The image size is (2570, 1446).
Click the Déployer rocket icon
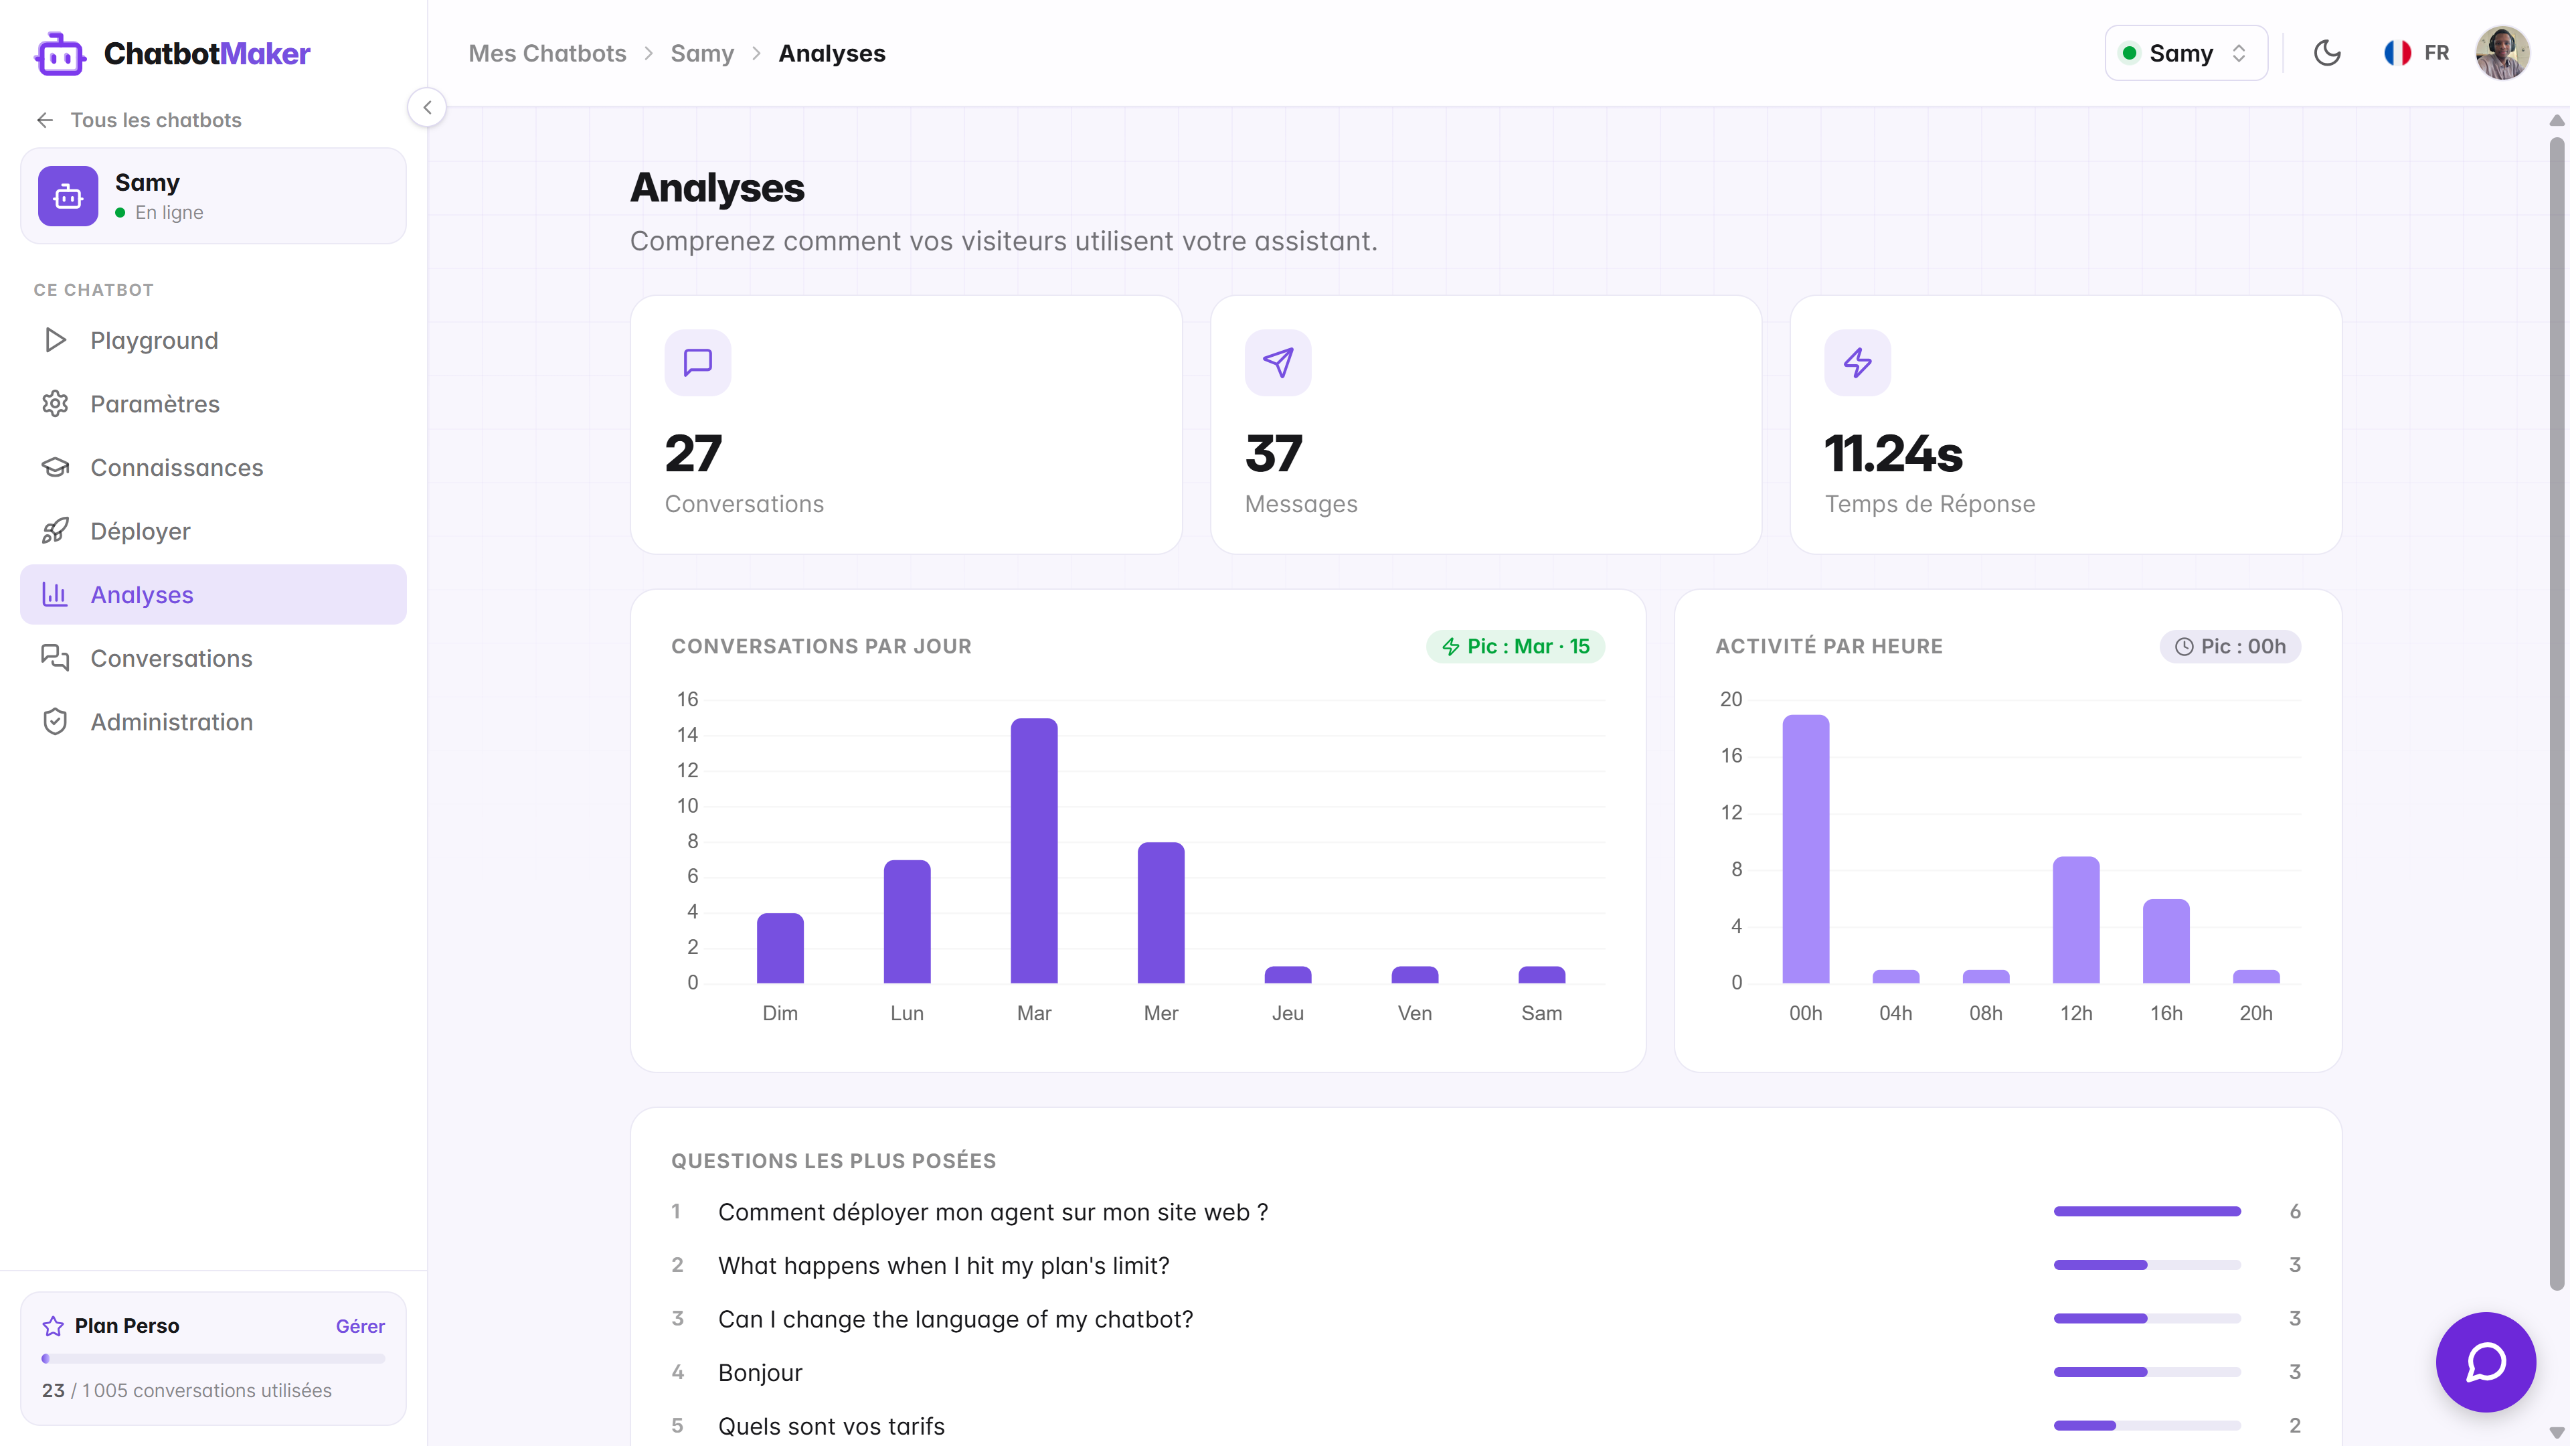pos(56,531)
